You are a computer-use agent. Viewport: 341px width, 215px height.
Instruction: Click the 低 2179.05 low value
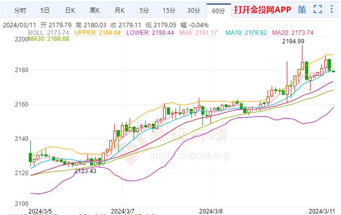coord(161,25)
